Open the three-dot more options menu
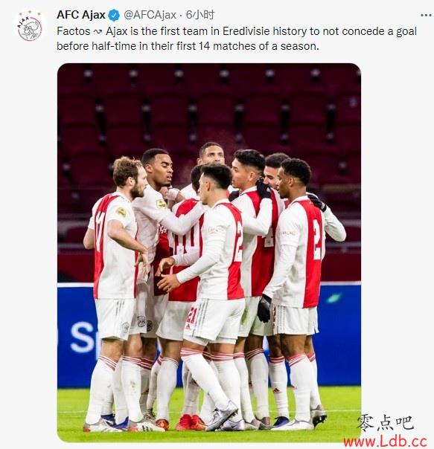Screen dimensions: 434x449 [x=426, y=15]
